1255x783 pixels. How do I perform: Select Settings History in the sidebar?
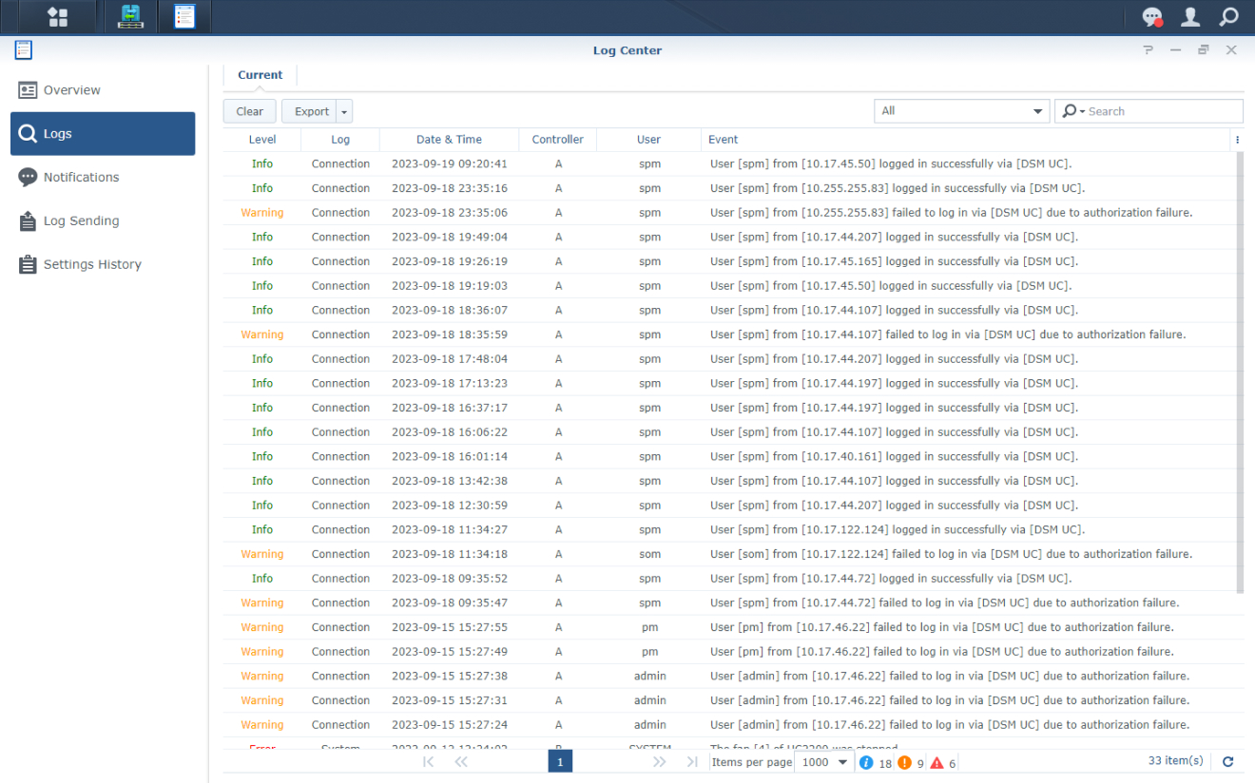point(92,264)
